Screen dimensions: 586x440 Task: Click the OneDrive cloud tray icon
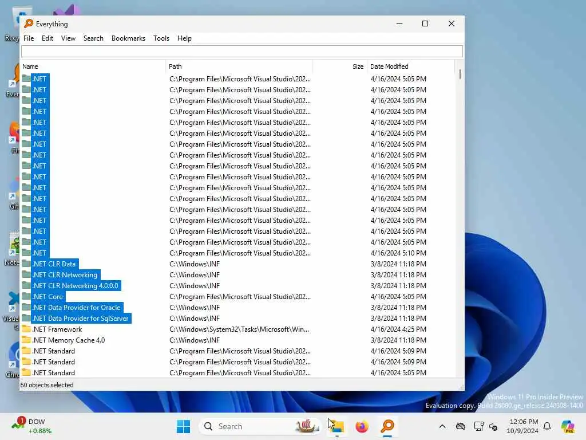(x=461, y=426)
